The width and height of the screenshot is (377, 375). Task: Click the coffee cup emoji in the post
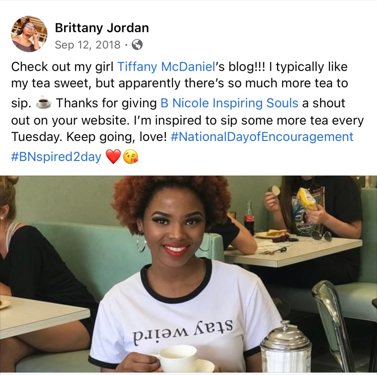43,103
